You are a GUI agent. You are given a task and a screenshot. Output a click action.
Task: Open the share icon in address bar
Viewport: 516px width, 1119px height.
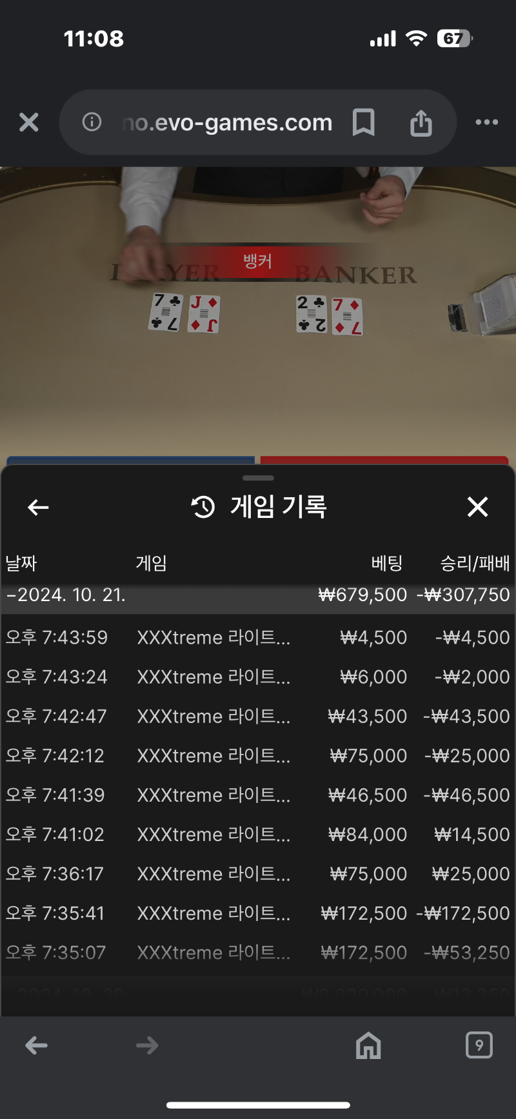421,122
